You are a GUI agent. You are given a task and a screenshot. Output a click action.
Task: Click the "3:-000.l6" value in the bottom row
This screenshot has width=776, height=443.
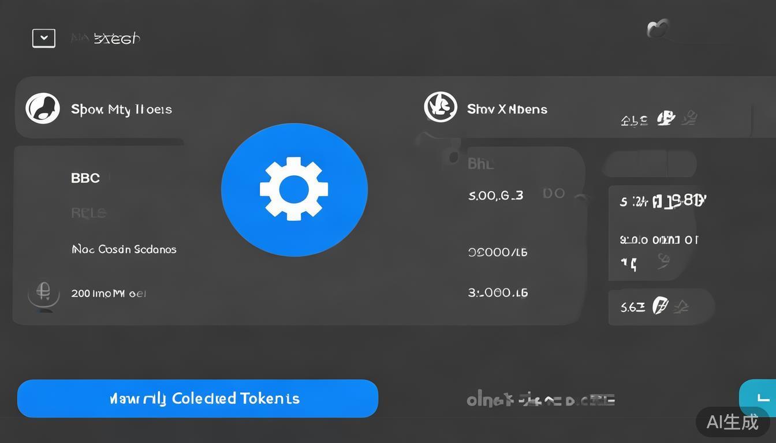498,292
